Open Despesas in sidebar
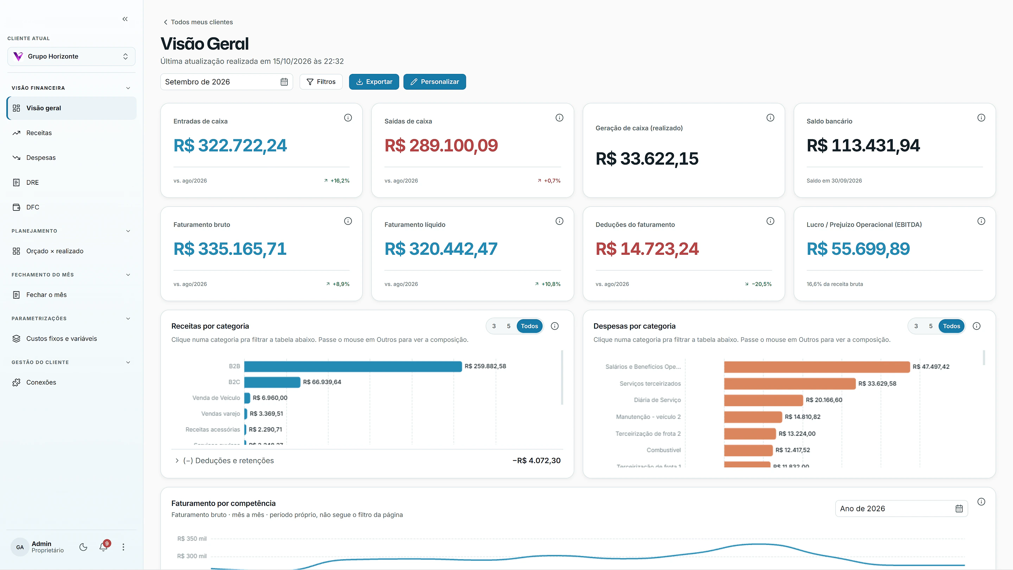Viewport: 1013px width, 570px height. tap(71, 158)
